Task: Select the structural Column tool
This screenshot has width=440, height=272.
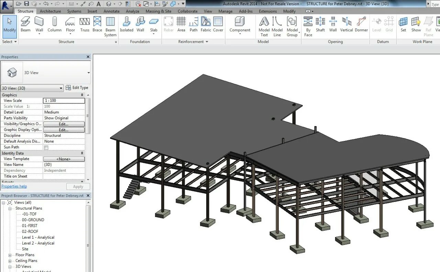Action: coord(54,24)
